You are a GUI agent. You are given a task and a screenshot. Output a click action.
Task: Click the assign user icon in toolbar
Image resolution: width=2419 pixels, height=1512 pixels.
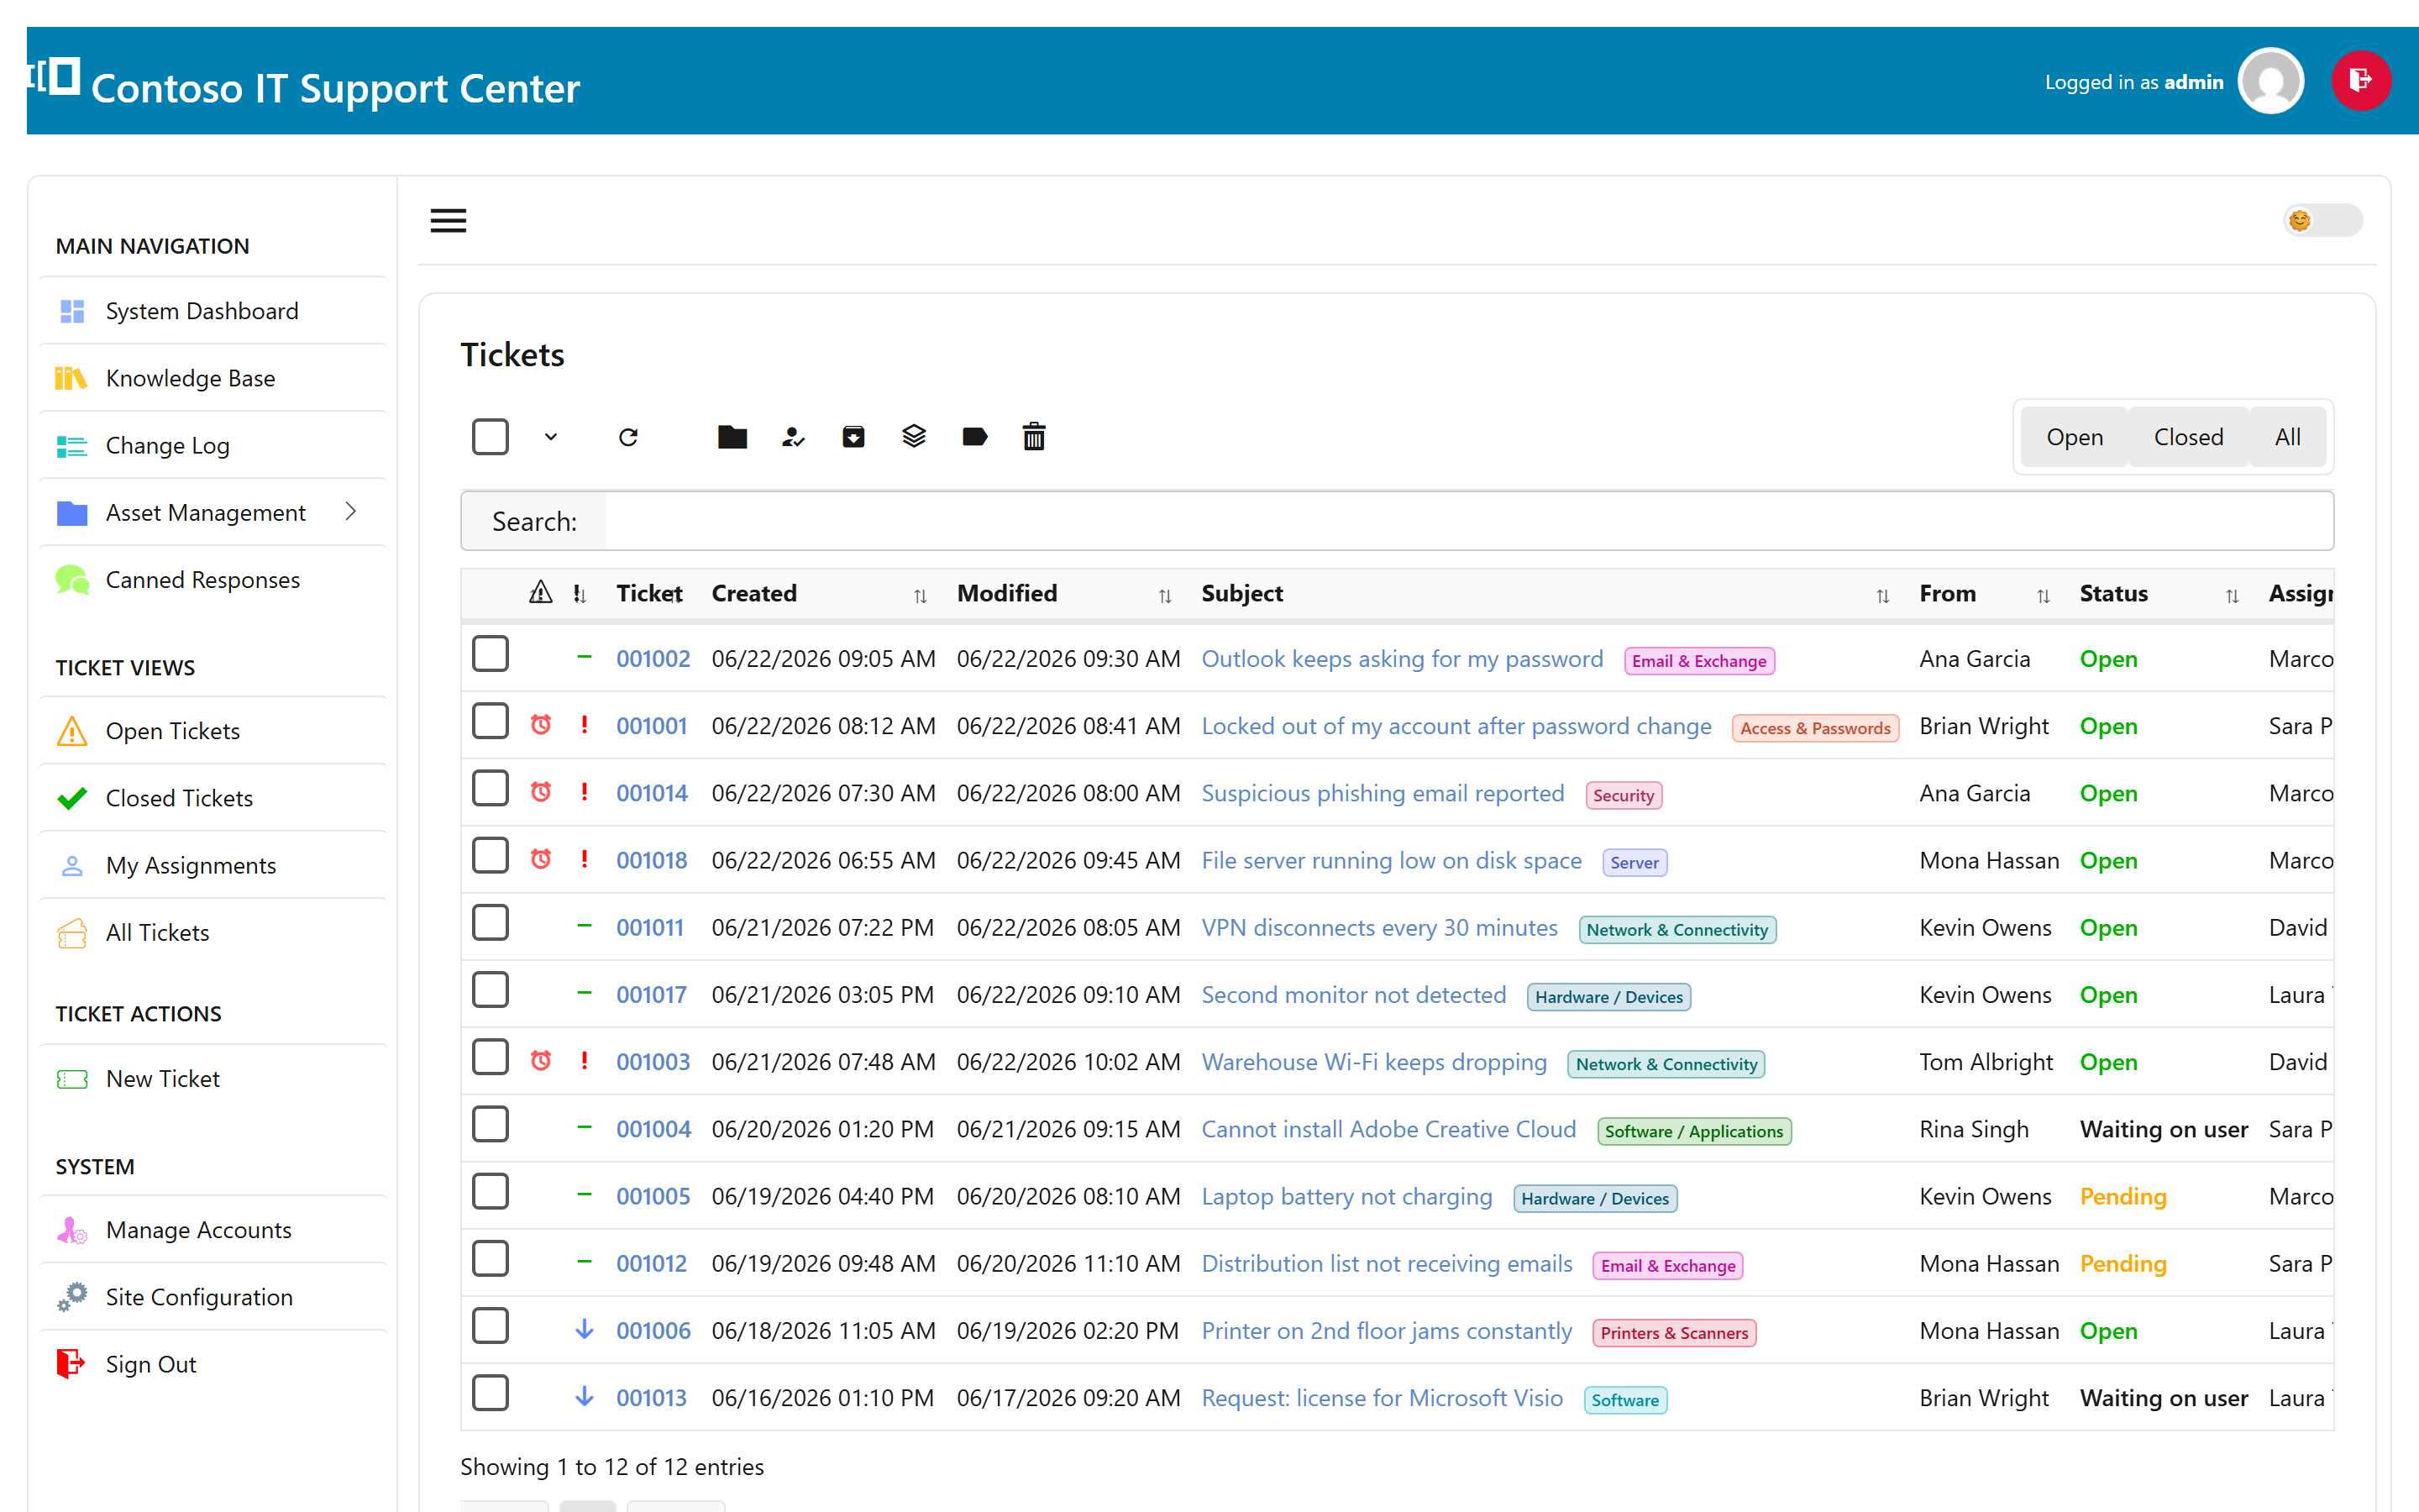(x=793, y=437)
